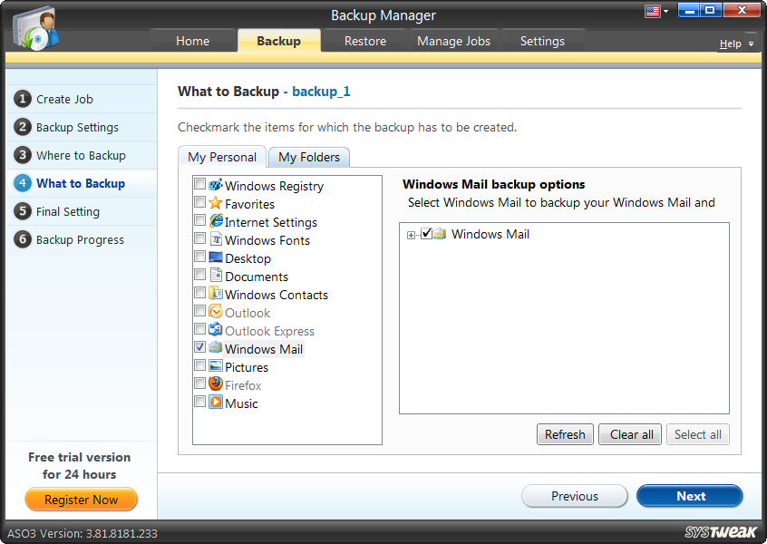
Task: Select the Windows Contacts icon
Action: coord(215,295)
